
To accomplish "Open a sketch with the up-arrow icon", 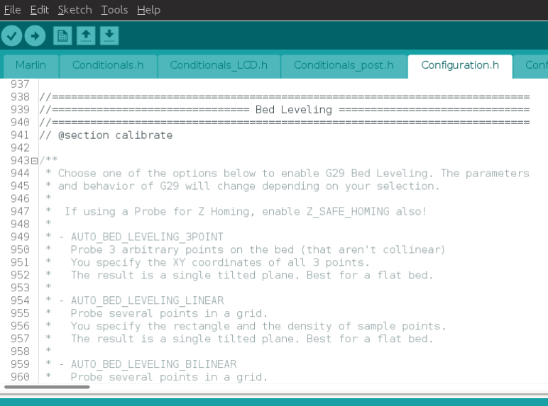I will [86, 35].
